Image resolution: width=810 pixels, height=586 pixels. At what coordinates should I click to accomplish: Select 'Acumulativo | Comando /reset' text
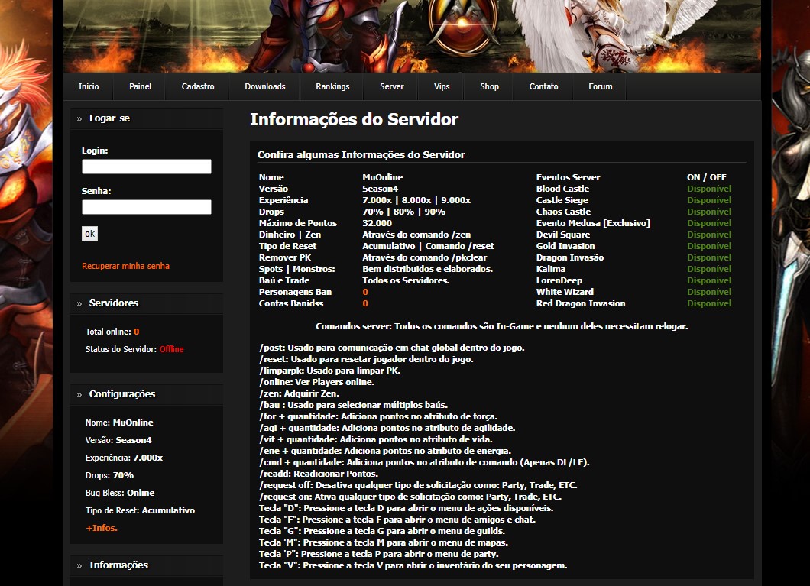point(428,246)
